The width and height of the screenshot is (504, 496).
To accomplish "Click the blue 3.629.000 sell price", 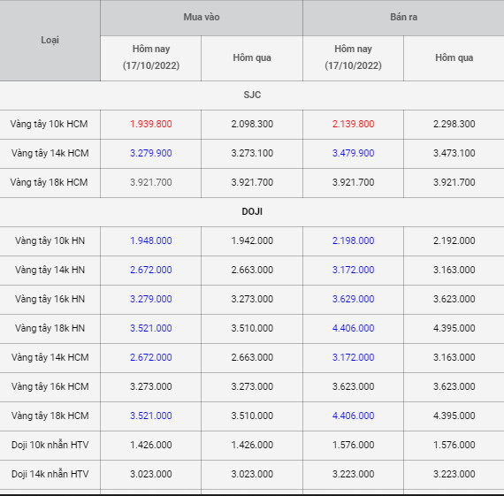I will (354, 299).
